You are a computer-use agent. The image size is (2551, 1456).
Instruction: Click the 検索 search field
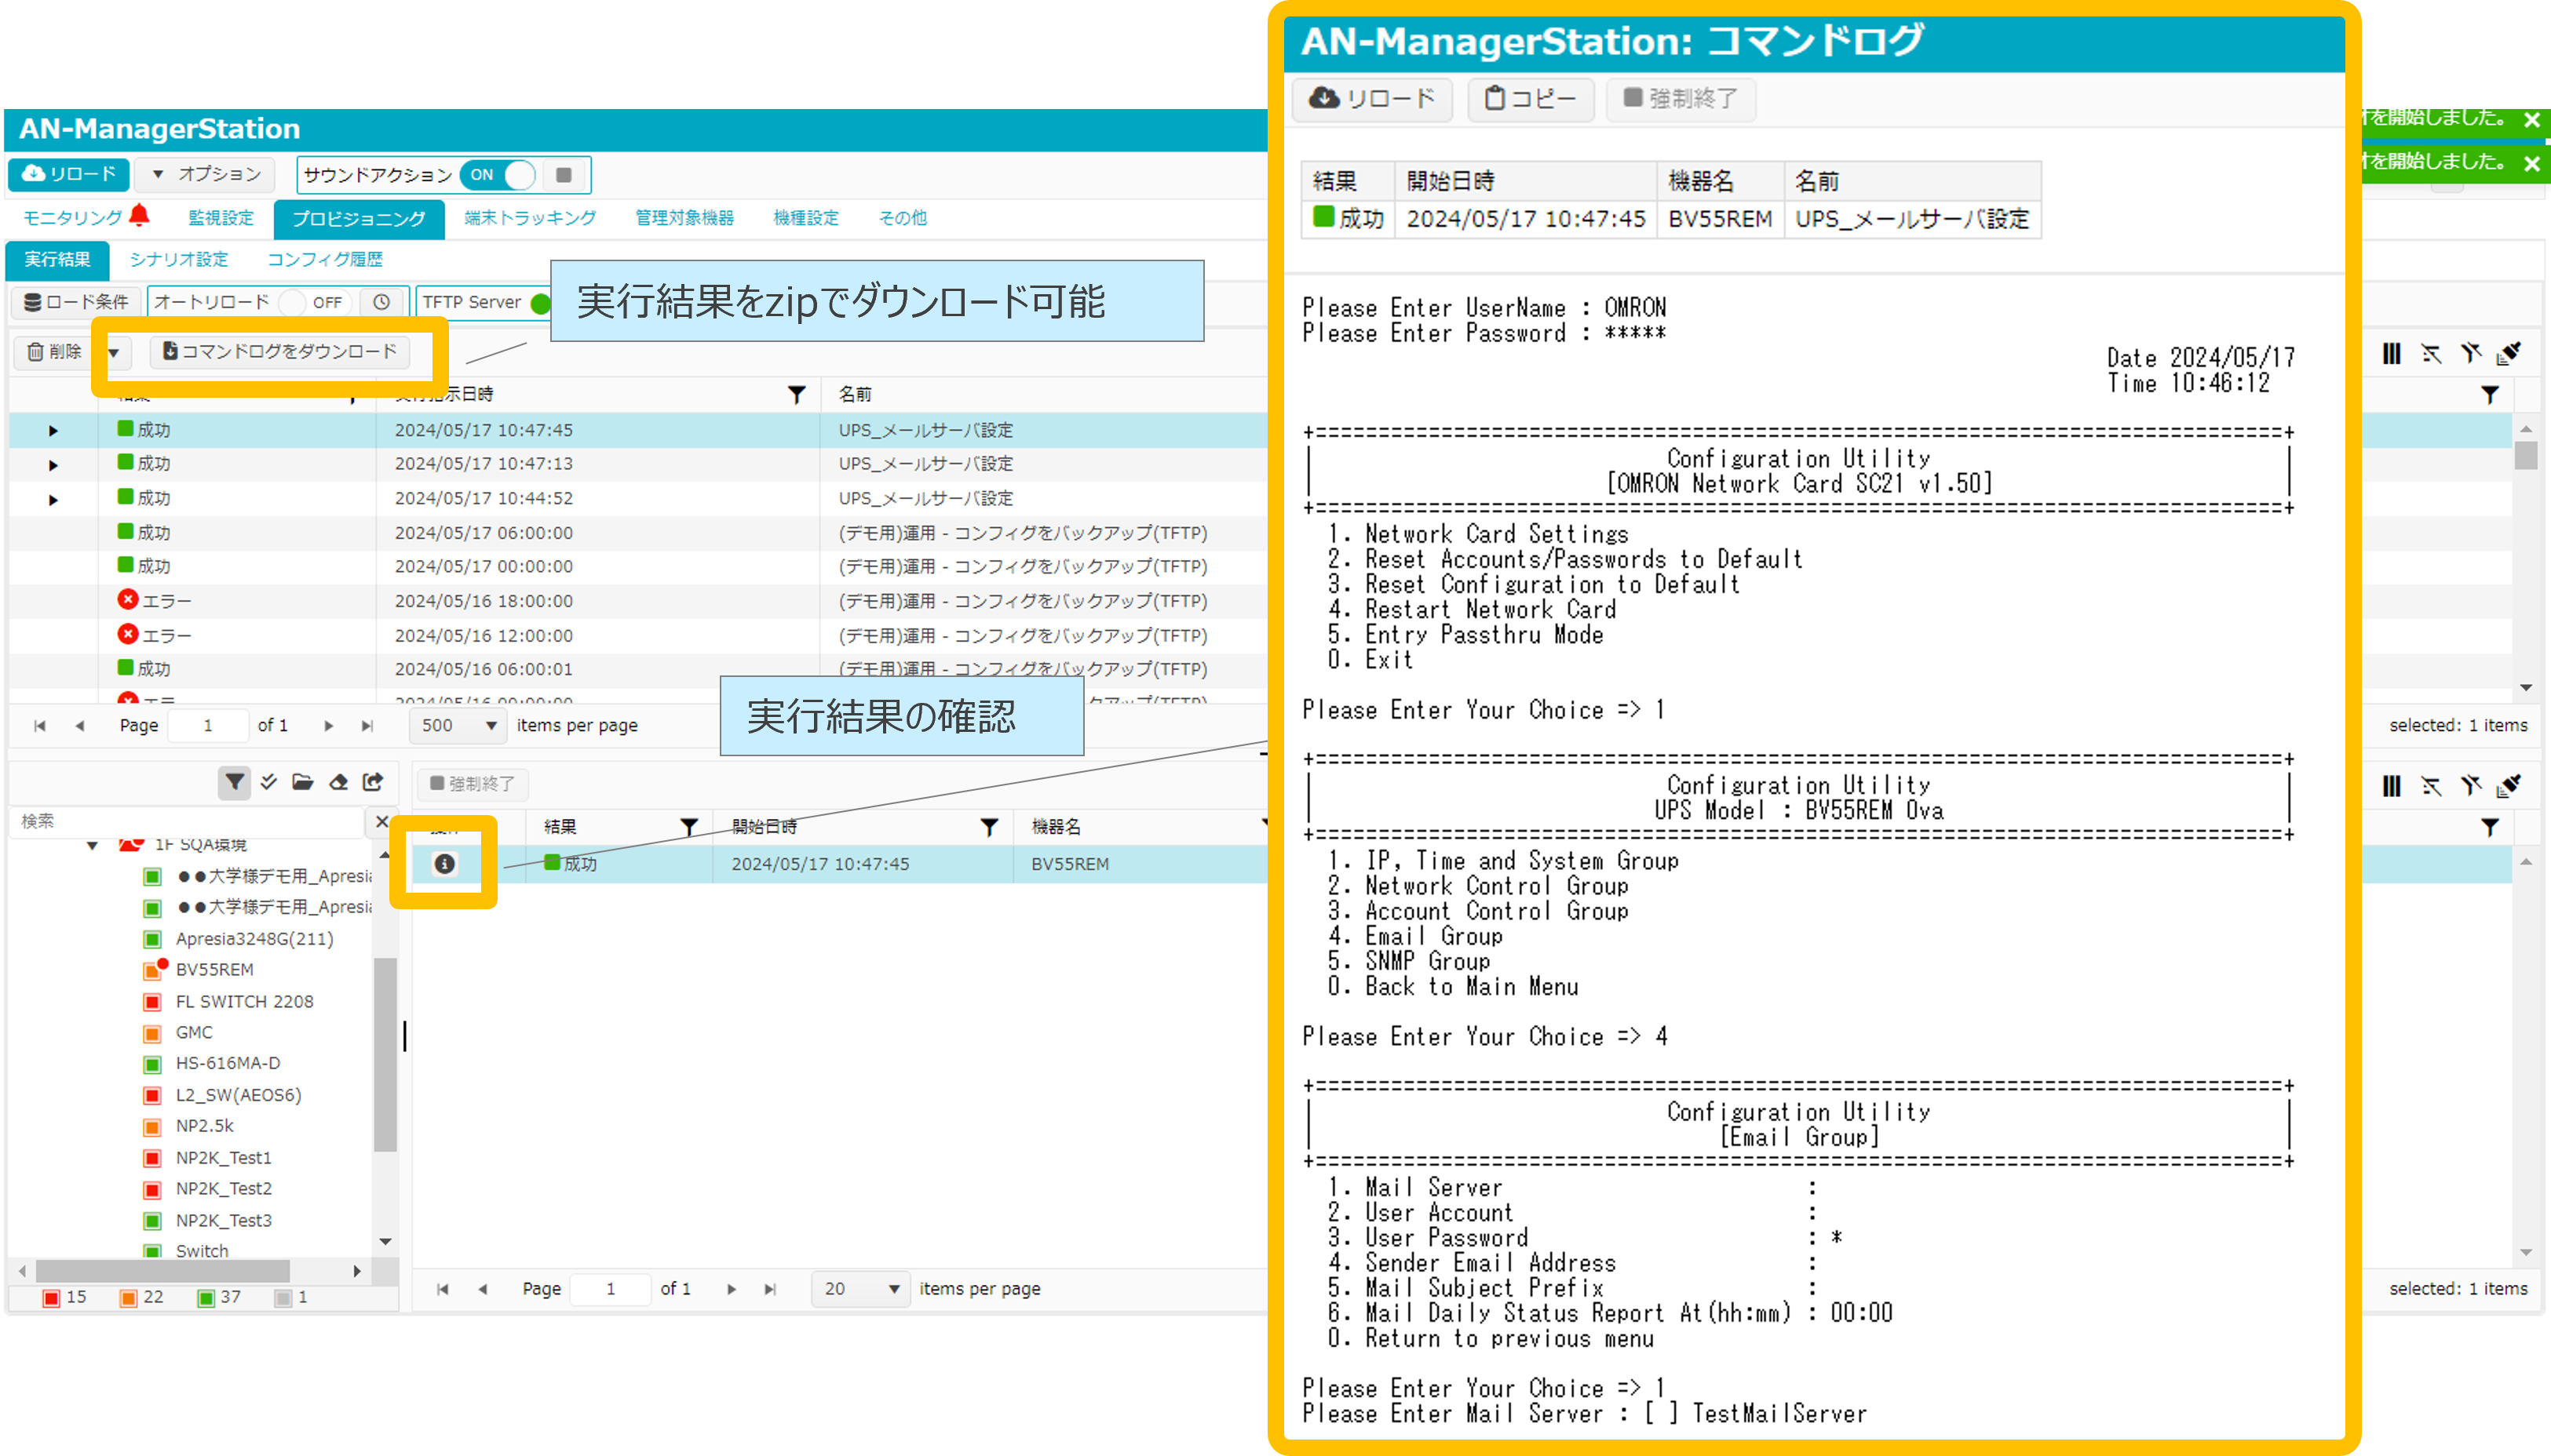coord(188,821)
